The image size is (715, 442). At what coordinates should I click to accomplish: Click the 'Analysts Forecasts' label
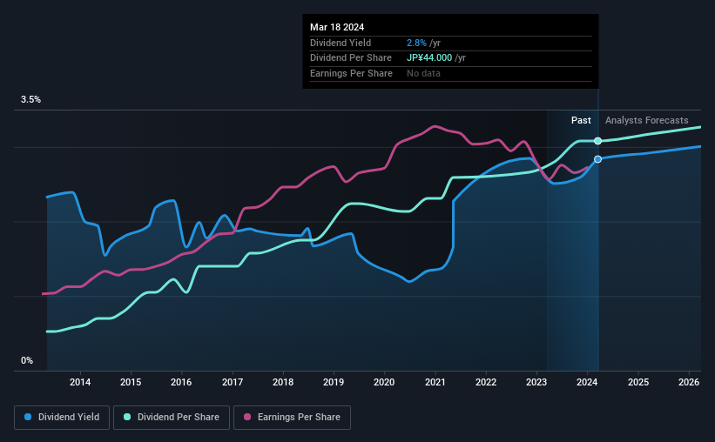646,120
